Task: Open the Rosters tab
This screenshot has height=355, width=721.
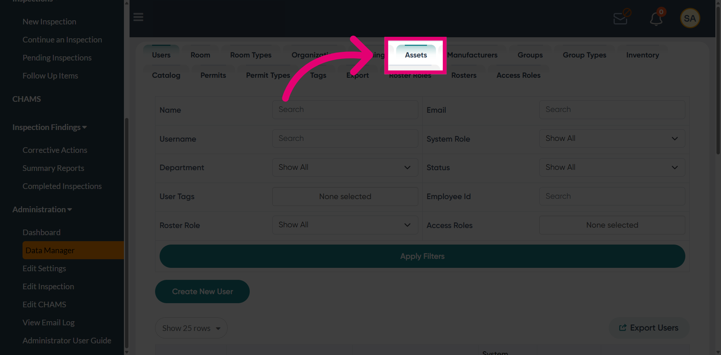Action: click(x=464, y=75)
